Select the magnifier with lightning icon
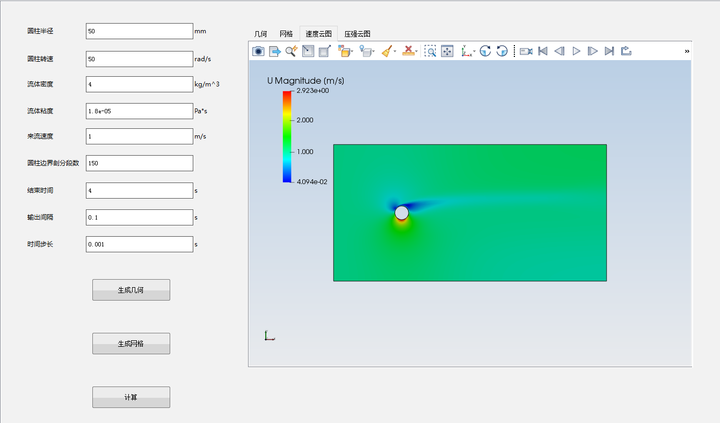Viewport: 720px width, 423px height. coord(292,51)
